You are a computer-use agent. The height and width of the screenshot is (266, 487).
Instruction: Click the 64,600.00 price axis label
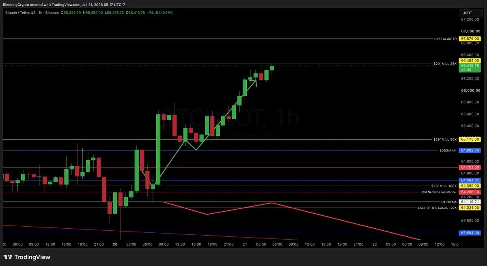coord(470,173)
